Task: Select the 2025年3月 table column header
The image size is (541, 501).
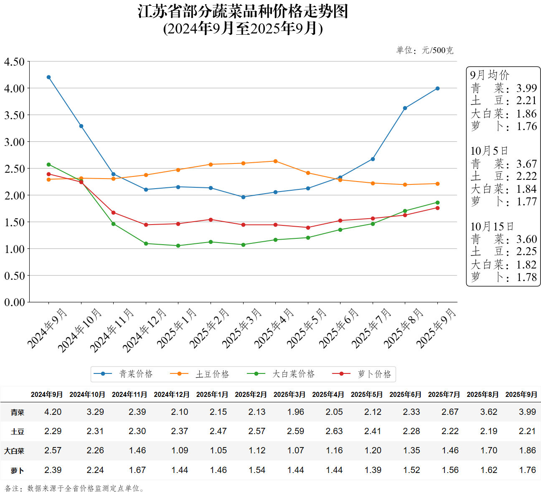Action: click(x=289, y=394)
